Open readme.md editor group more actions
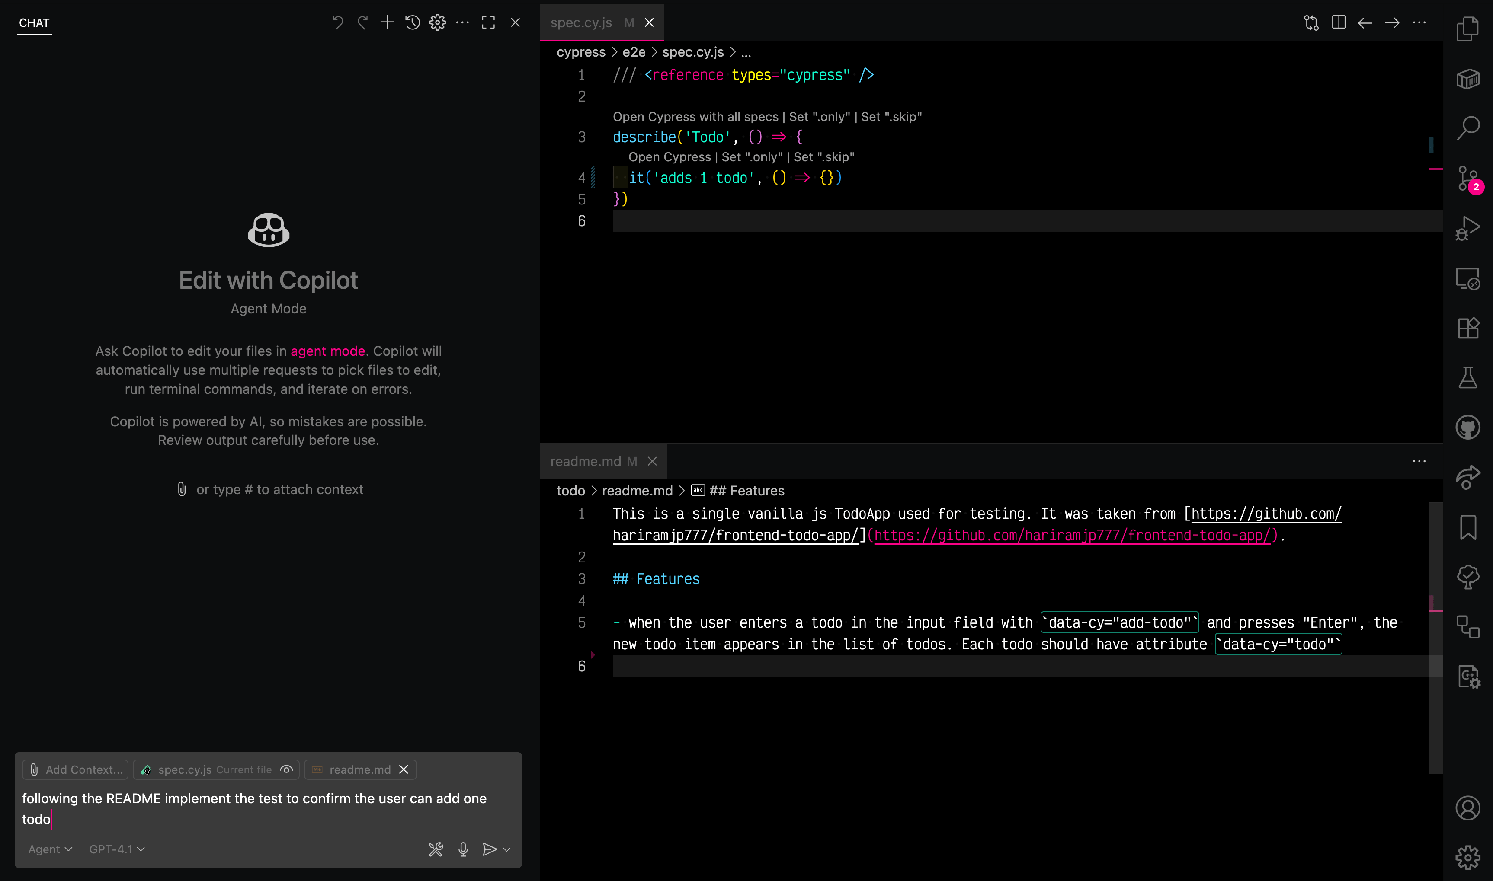The image size is (1493, 881). tap(1419, 461)
